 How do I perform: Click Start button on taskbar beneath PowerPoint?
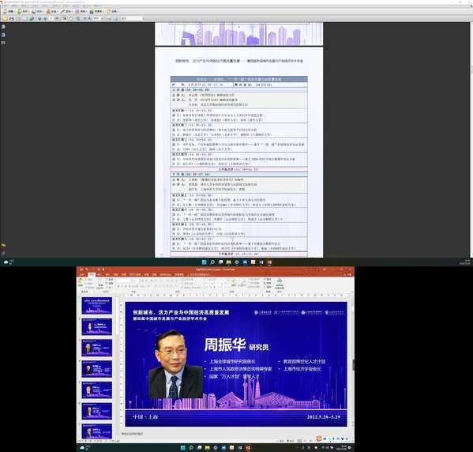(x=183, y=447)
